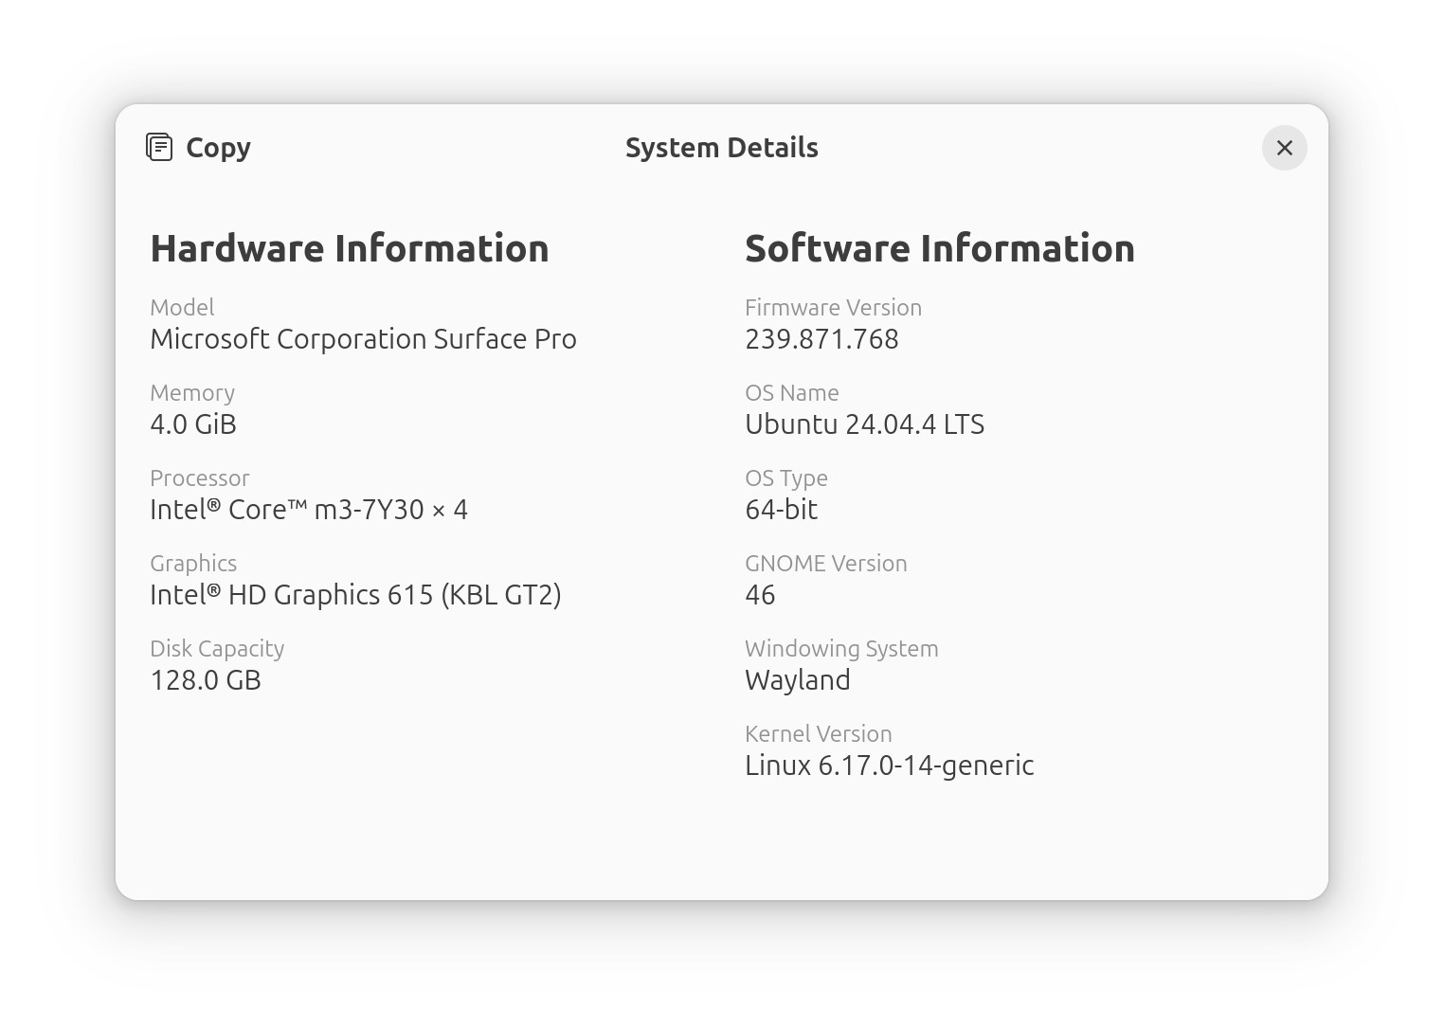1444x1027 pixels.
Task: Select the System Details window title
Action: [x=722, y=148]
